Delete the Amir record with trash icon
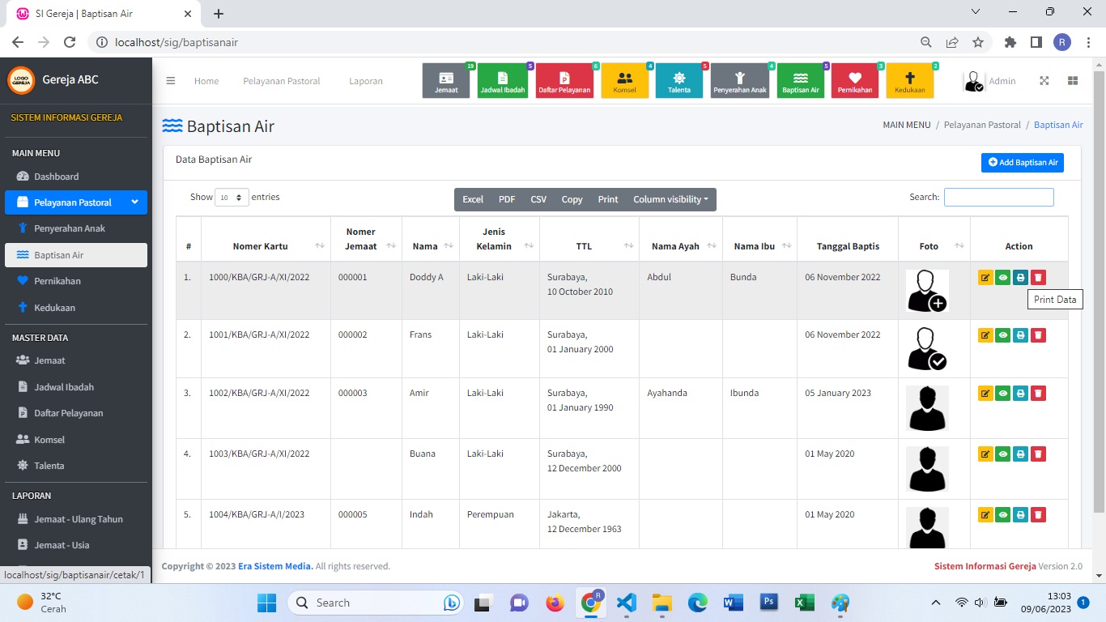 point(1038,394)
